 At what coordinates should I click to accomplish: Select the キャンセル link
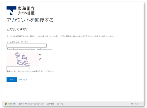point(23,80)
